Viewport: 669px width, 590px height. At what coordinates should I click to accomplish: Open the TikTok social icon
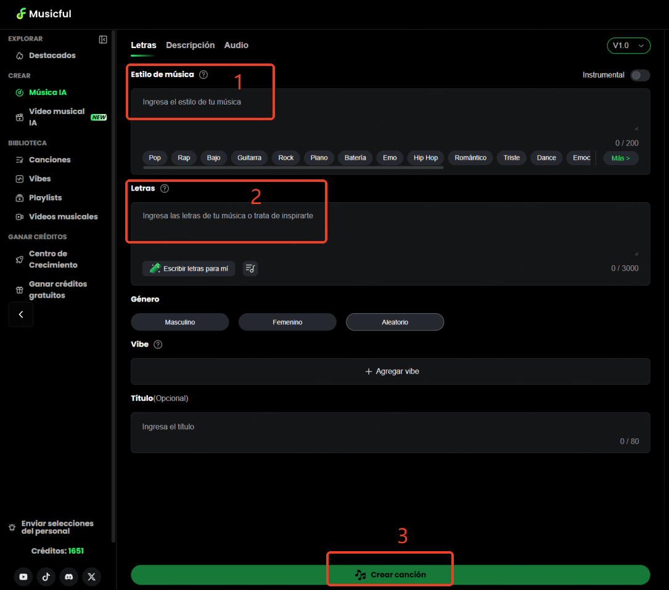pyautogui.click(x=46, y=576)
